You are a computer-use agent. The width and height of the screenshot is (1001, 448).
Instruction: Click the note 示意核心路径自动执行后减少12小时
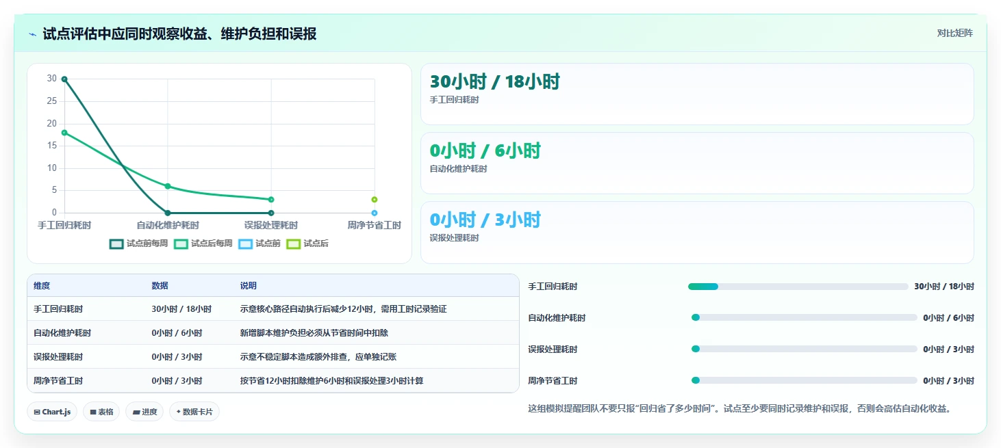point(343,309)
